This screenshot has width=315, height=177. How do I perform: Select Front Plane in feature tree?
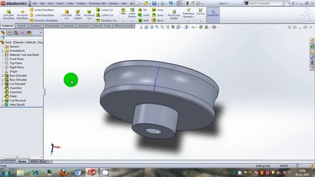(x=16, y=59)
